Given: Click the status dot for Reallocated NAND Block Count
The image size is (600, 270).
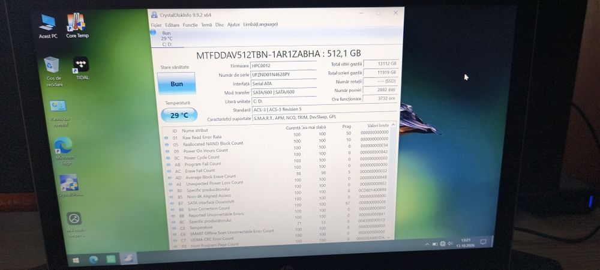Looking at the screenshot, I should [166, 145].
